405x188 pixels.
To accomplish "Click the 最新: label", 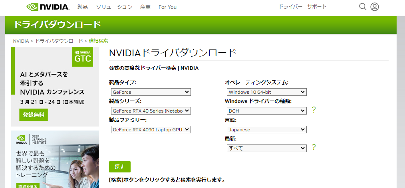I will coord(230,139).
